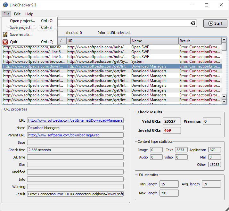Click the Start button
Viewport: 229px width, 211px height.
[x=215, y=23]
